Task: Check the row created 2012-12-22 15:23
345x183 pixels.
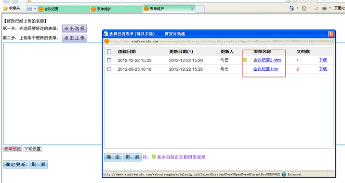Action: pos(109,60)
